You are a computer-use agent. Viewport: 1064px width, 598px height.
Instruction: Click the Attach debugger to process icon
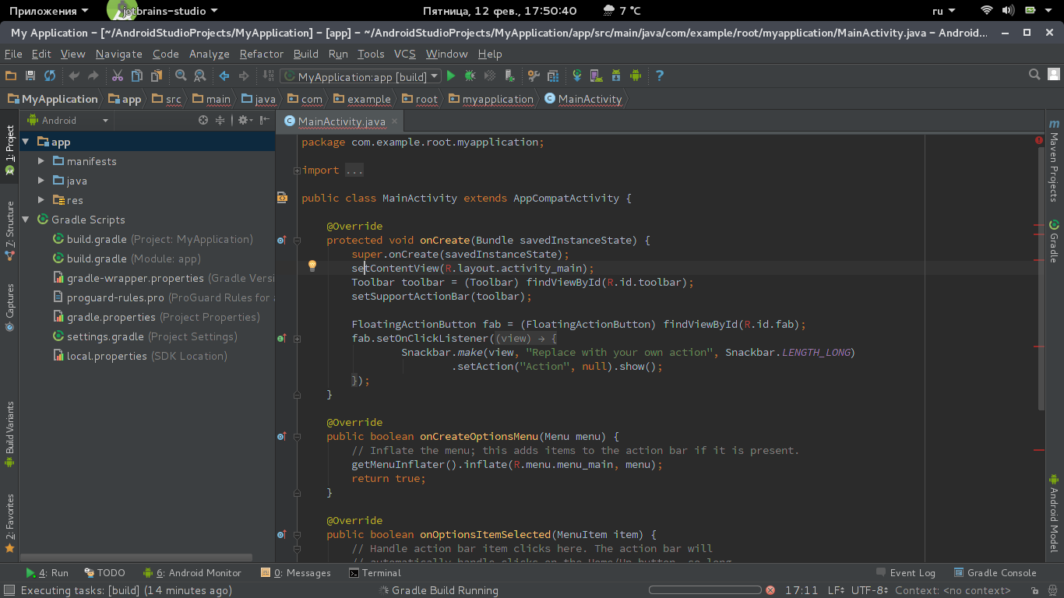point(509,76)
